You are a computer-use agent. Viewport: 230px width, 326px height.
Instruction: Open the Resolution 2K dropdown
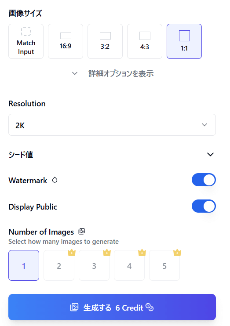point(112,125)
